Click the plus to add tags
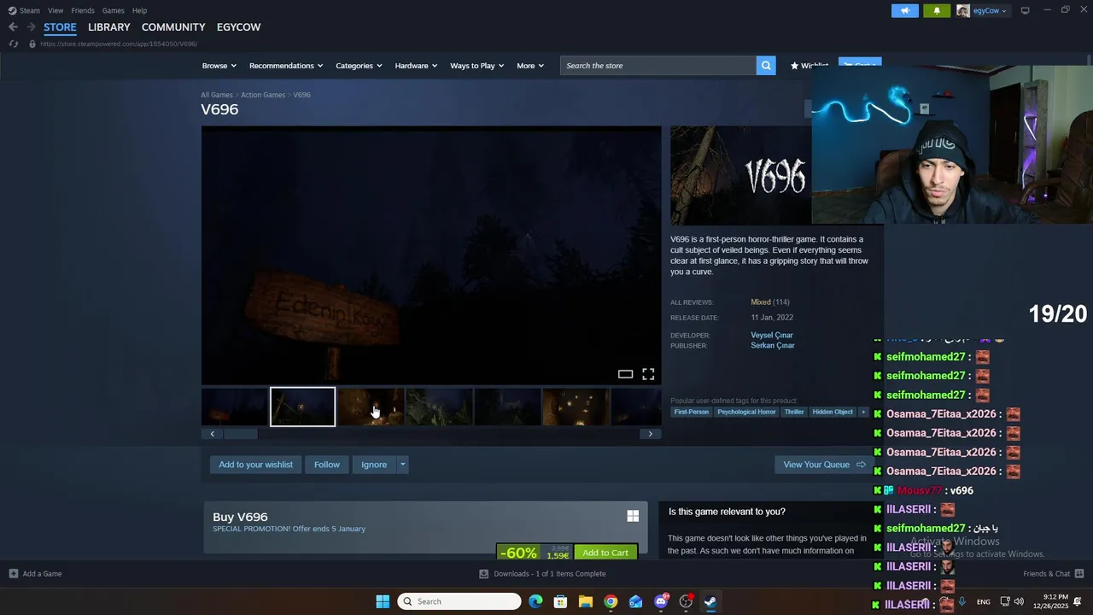The width and height of the screenshot is (1093, 615). click(863, 412)
